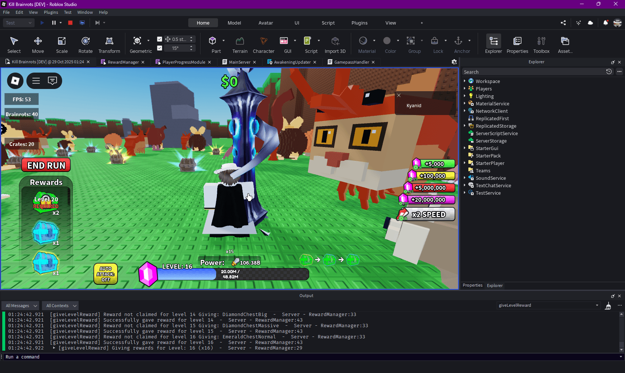The image size is (625, 373).
Task: Click the END RUN button
Action: (46, 165)
